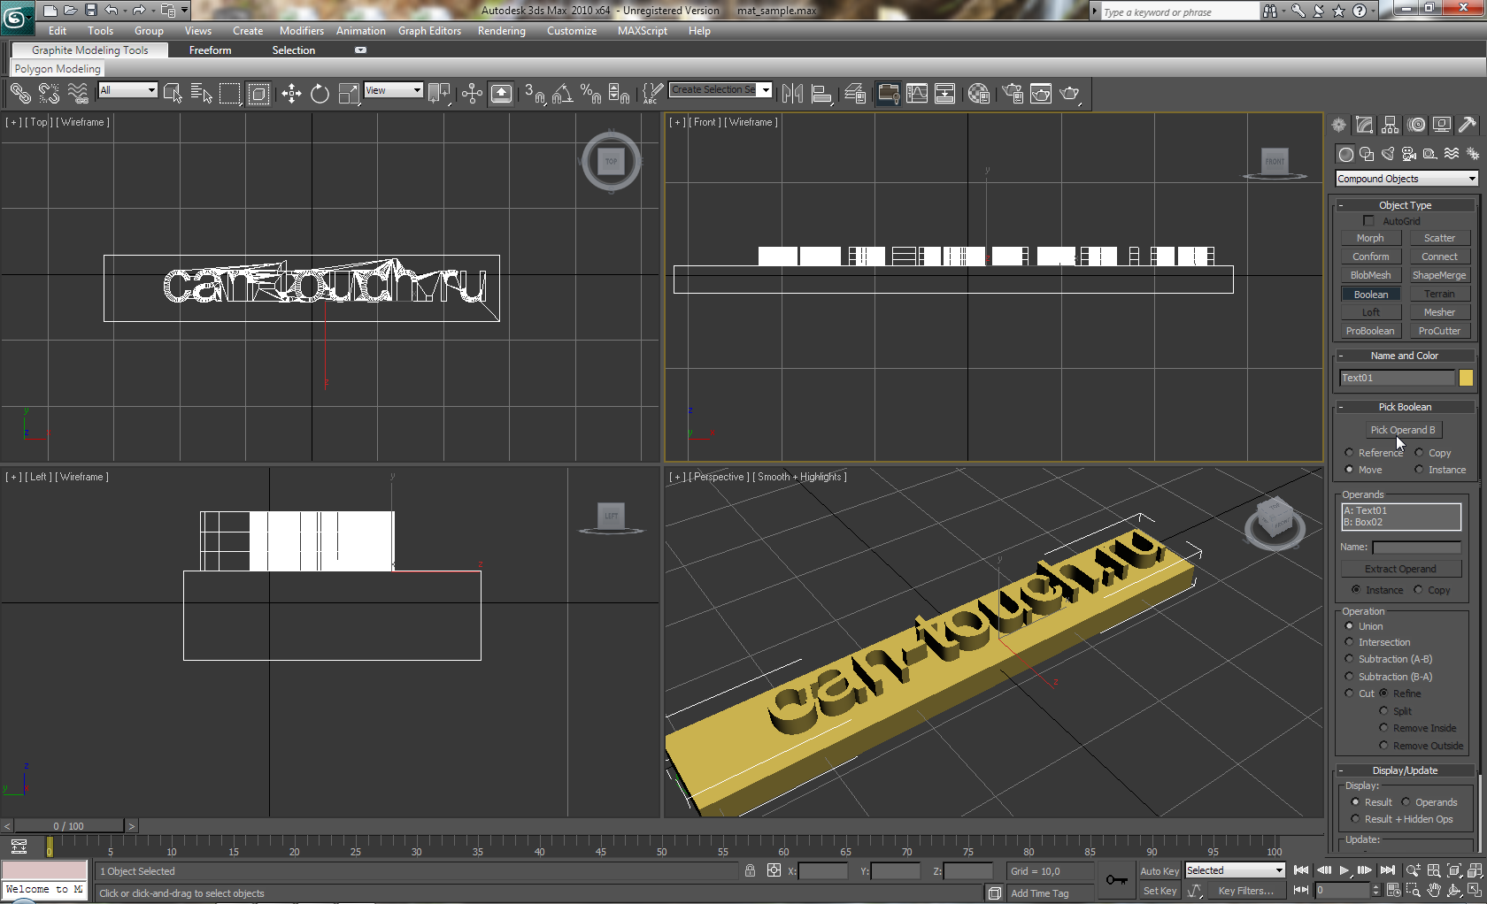This screenshot has width=1487, height=904.
Task: Open the Modifiers menu
Action: (302, 31)
